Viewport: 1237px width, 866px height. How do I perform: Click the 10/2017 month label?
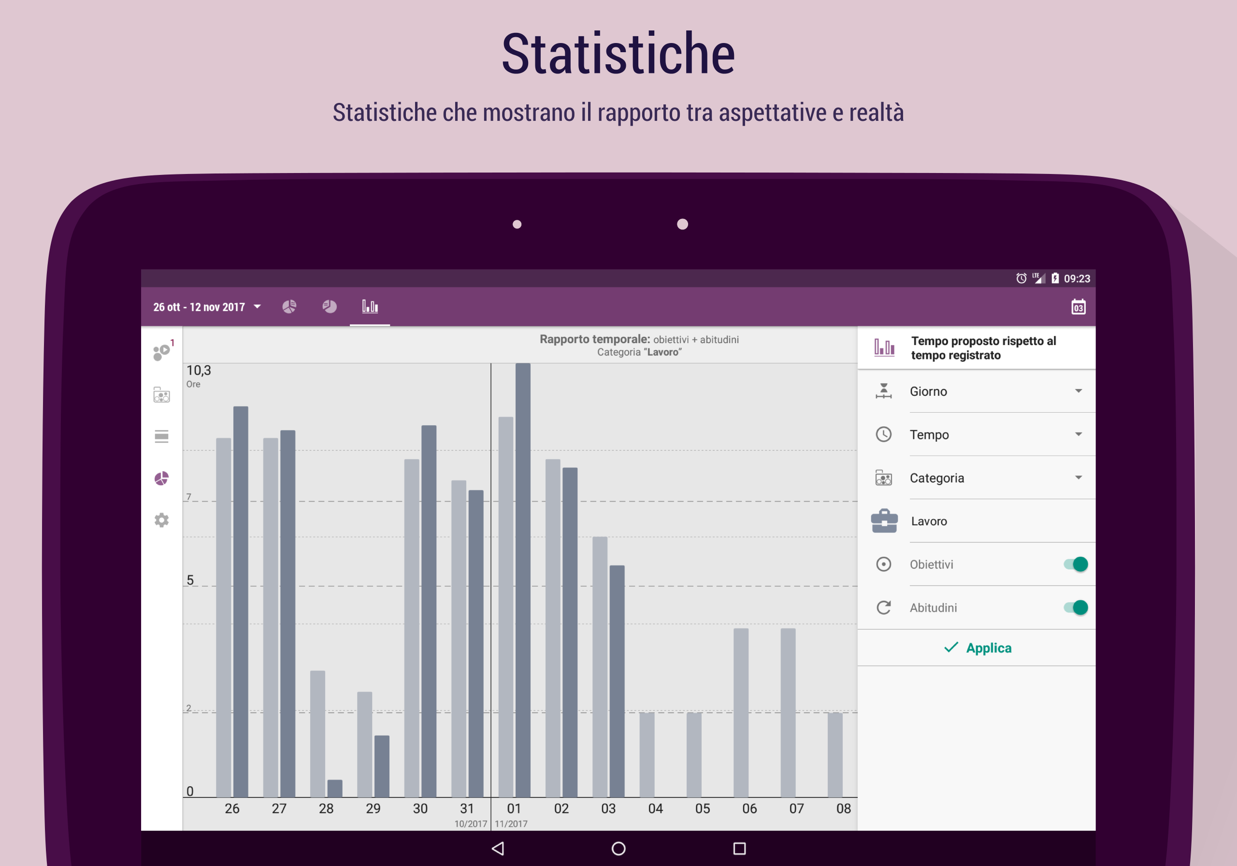click(470, 823)
